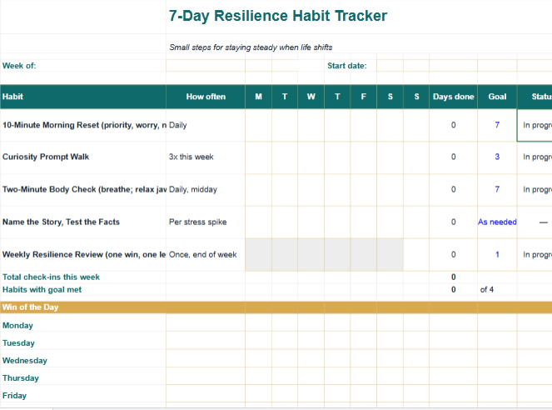Click the 'Per stress spike' cell

click(x=206, y=222)
